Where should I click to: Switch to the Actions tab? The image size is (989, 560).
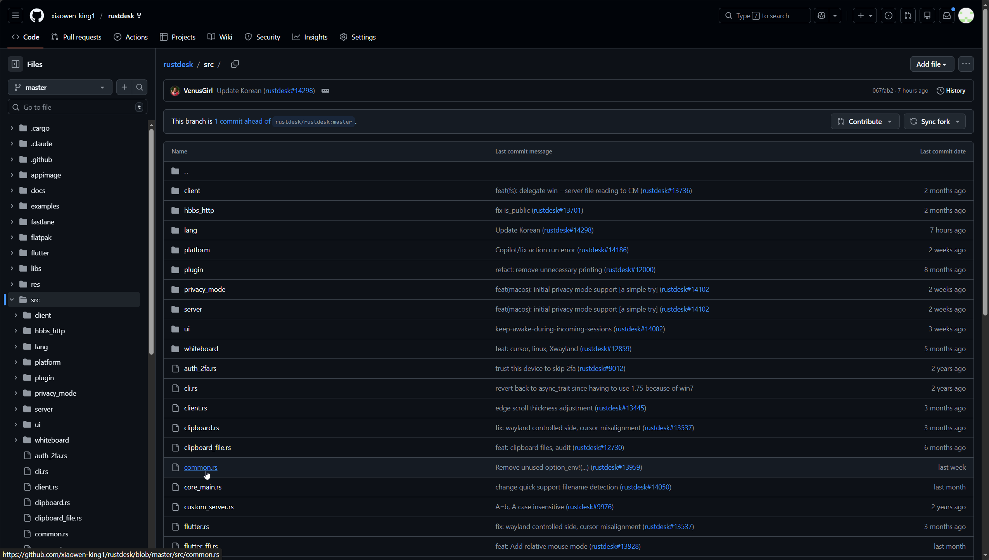coord(131,37)
